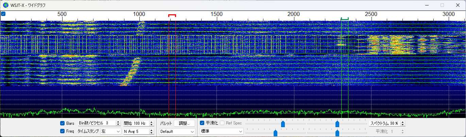The height and width of the screenshot is (137, 466).
Task: Increase N Avg 5 with up arrow
Action: 152,130
